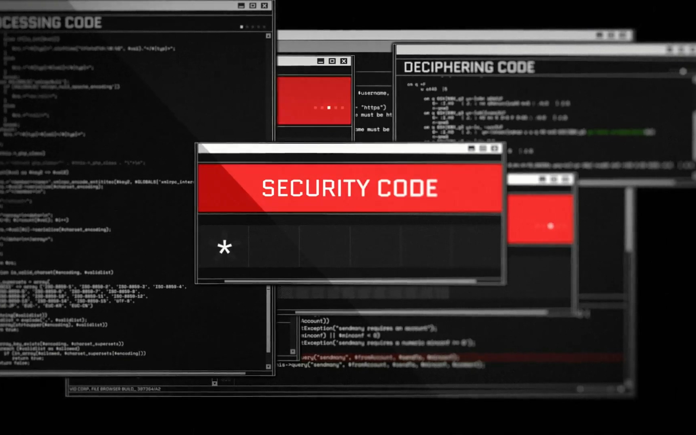Click the white dot in right red panel
The height and width of the screenshot is (435, 696).
(x=551, y=226)
